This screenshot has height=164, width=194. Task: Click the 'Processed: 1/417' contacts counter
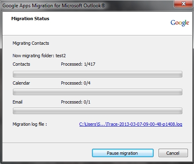pyautogui.click(x=78, y=64)
